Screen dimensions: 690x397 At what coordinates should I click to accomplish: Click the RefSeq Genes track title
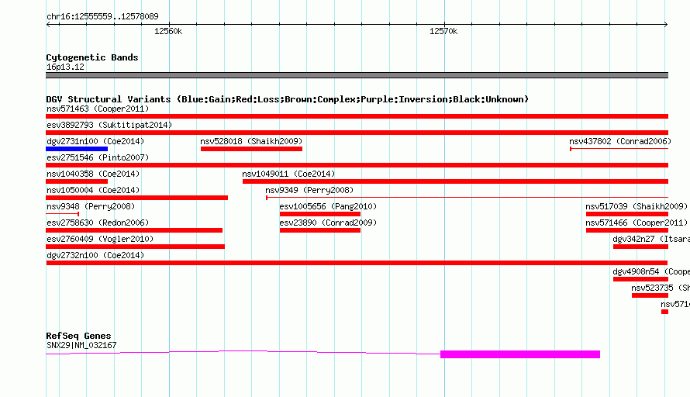pos(78,336)
